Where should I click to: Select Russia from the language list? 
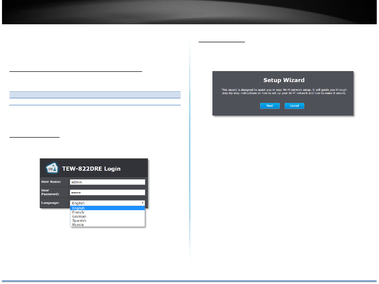(107, 225)
